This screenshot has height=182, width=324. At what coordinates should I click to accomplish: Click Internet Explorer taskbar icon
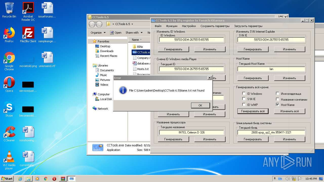(20, 178)
